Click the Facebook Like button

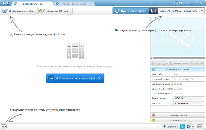coord(190,127)
